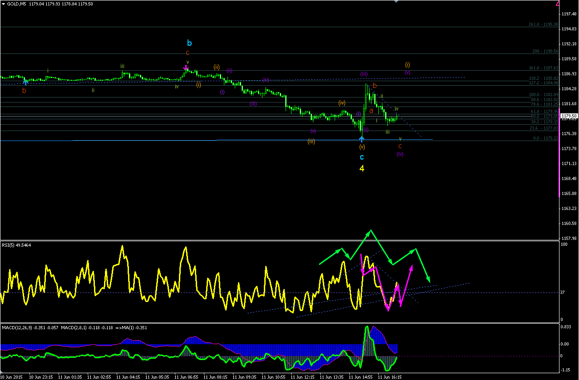
Task: Select the red 'a' wave label
Action: (371, 110)
